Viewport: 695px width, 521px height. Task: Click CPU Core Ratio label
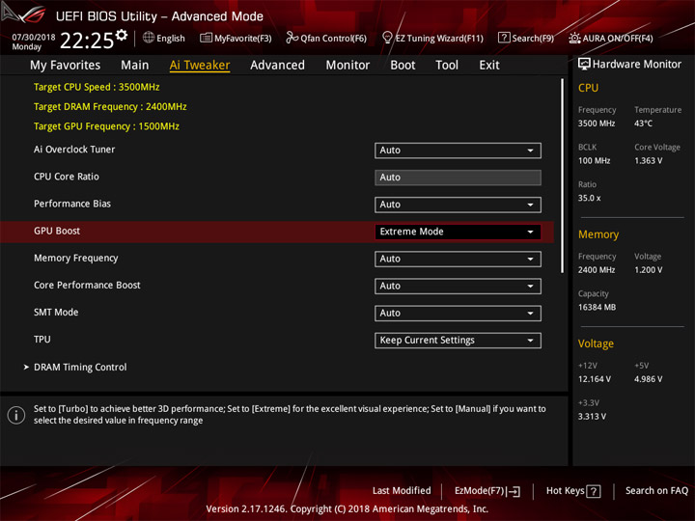(x=67, y=177)
